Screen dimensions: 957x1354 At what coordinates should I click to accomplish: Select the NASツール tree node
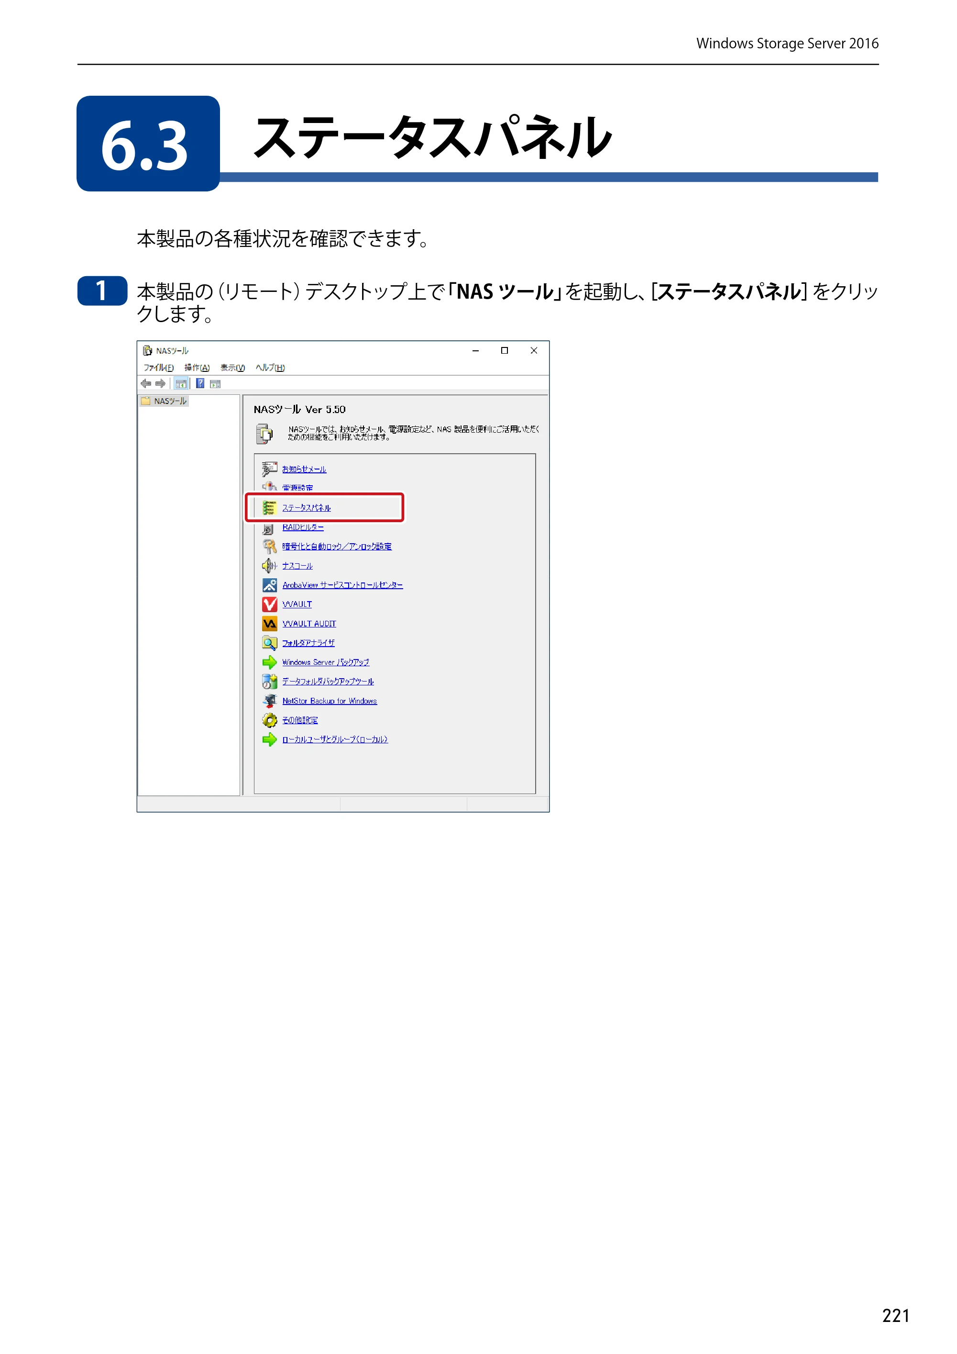(x=165, y=401)
